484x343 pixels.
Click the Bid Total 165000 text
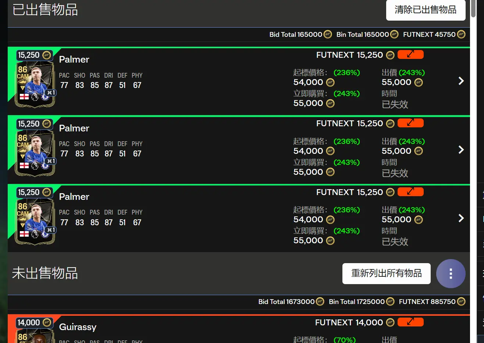(x=296, y=34)
